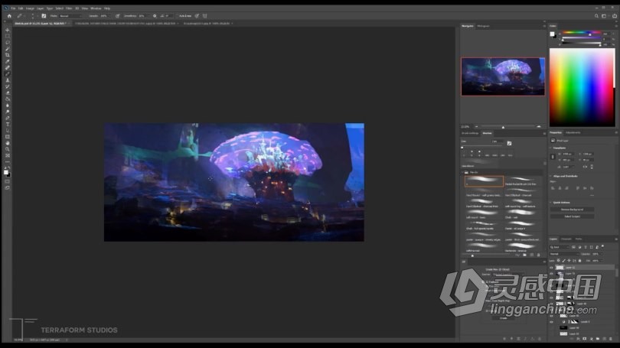Toggle visibility of the second layer
Image resolution: width=620 pixels, height=348 pixels.
click(552, 275)
